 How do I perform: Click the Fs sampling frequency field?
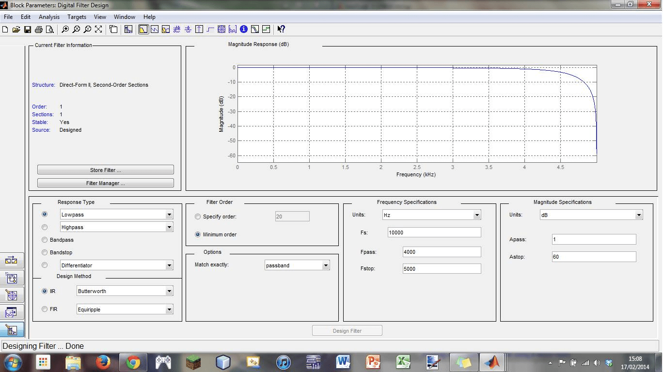point(434,232)
